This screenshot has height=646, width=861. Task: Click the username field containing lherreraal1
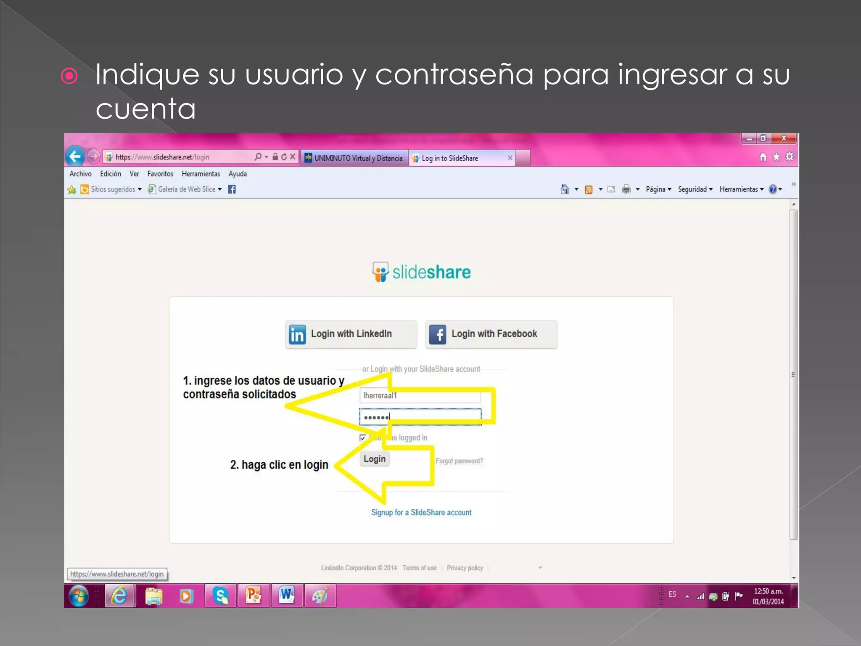tap(420, 395)
